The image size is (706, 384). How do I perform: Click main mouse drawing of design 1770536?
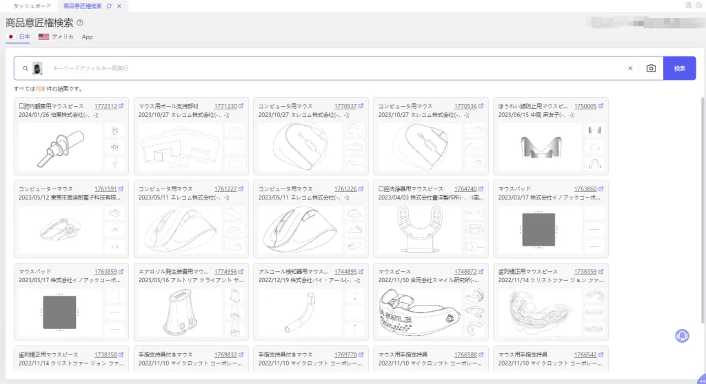(420, 147)
